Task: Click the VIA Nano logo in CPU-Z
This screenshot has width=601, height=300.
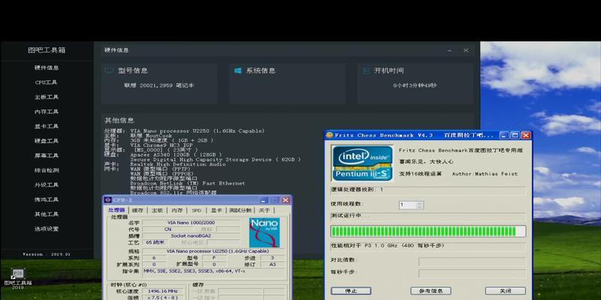Action: tap(264, 232)
